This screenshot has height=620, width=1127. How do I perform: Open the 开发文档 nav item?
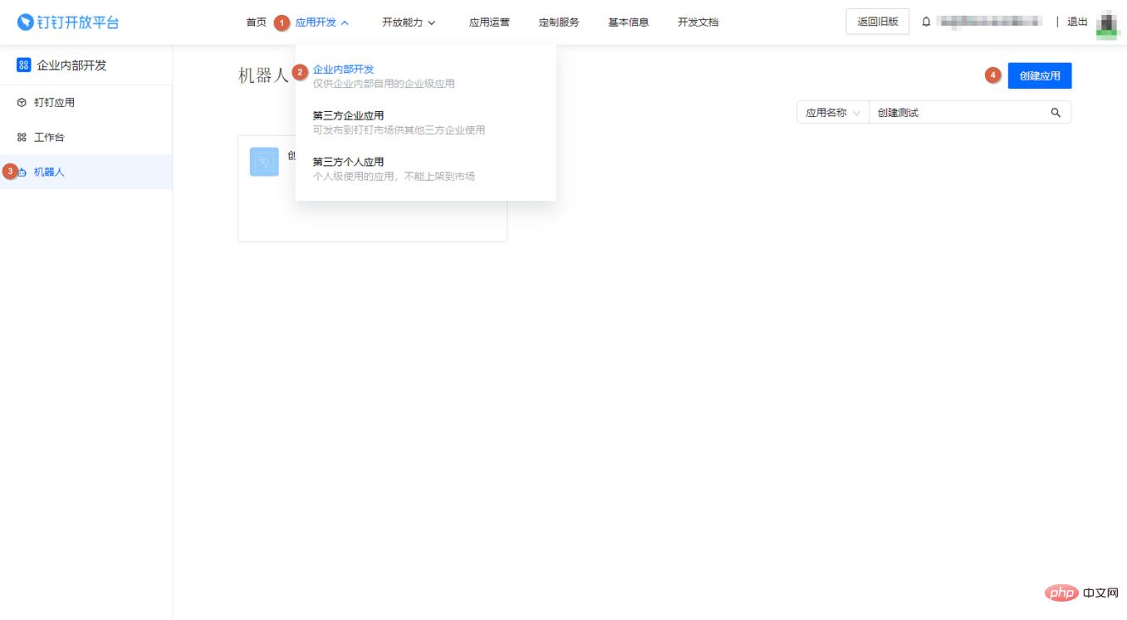tap(698, 22)
